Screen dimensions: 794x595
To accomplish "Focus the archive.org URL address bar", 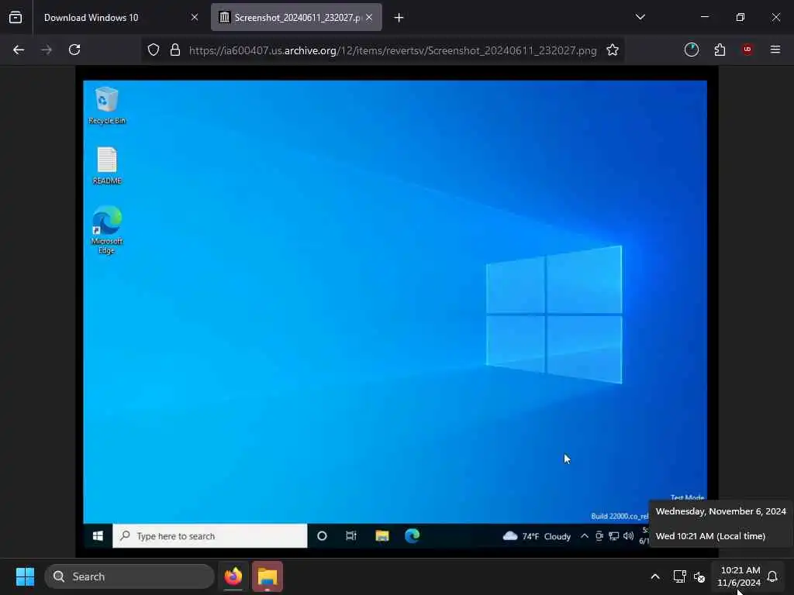I will 393,50.
